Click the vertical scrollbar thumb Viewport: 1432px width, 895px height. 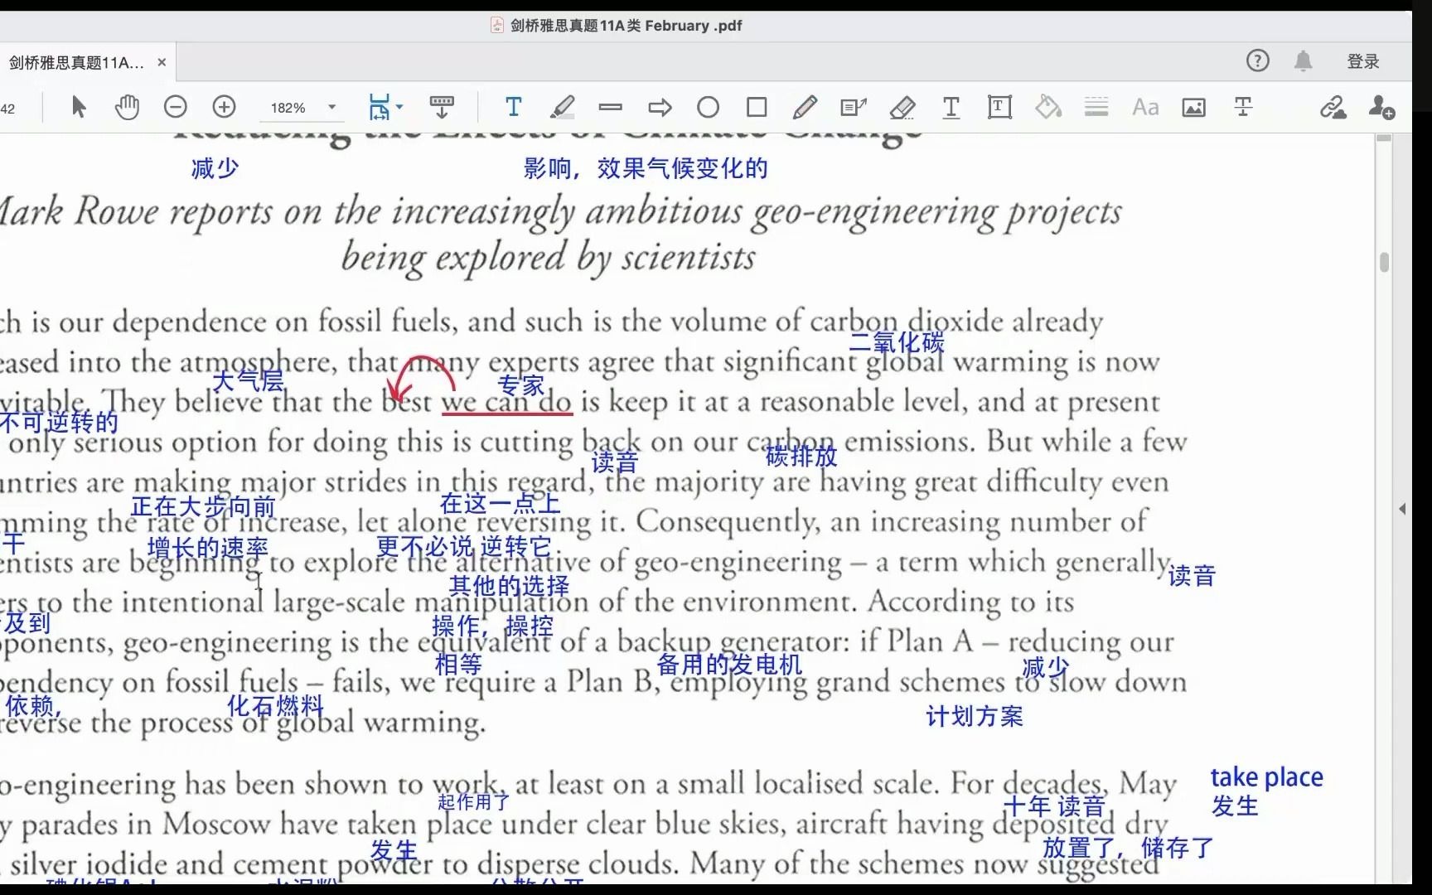[x=1384, y=262]
